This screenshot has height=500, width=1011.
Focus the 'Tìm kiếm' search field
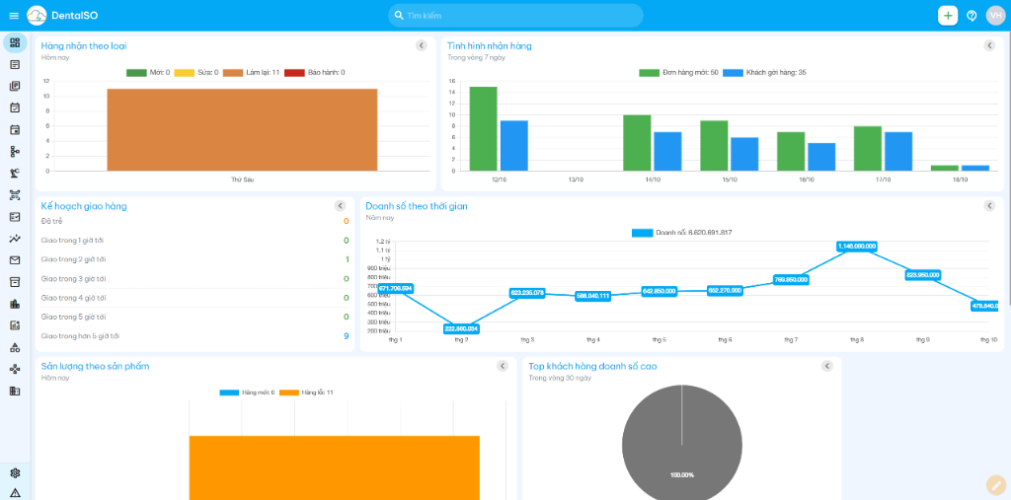coord(518,16)
